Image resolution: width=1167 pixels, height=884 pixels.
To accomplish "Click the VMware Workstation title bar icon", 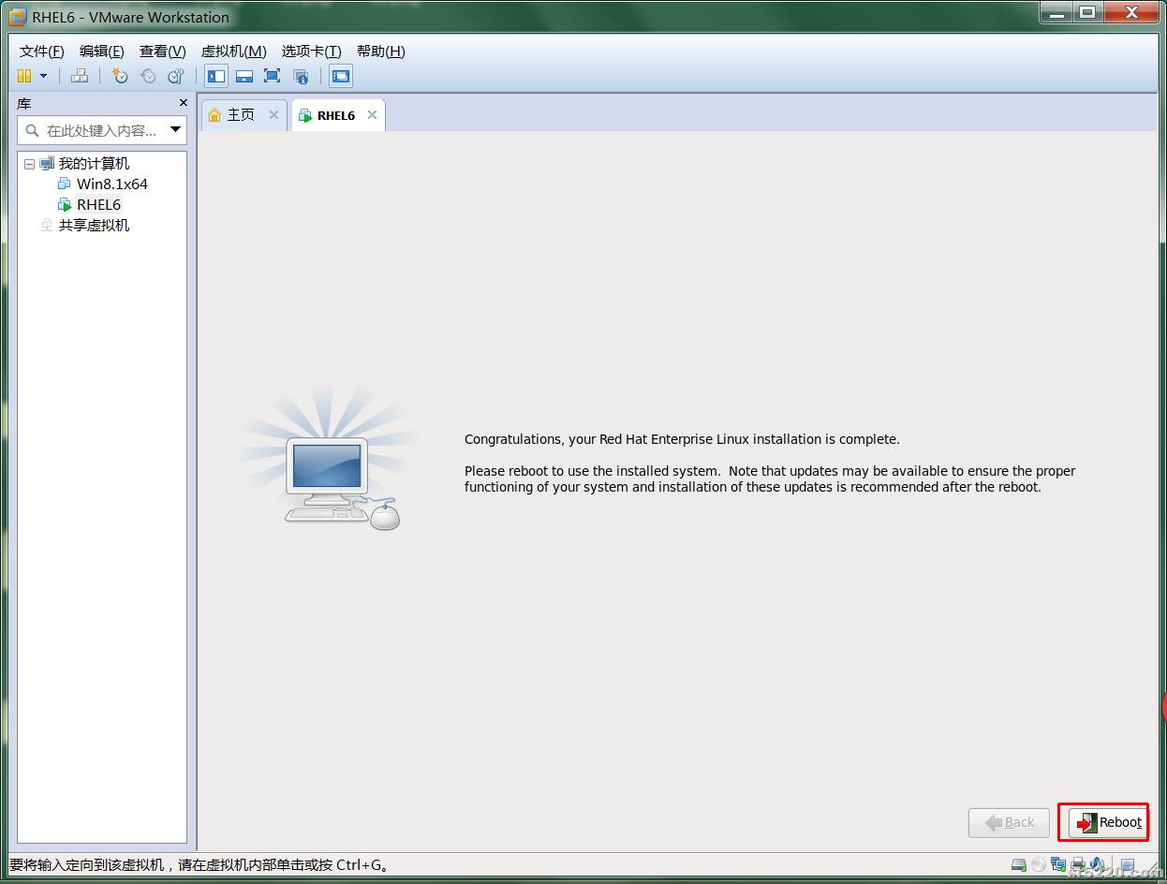I will 17,17.
